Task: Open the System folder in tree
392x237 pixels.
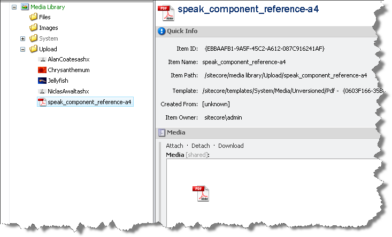Action: [48, 38]
